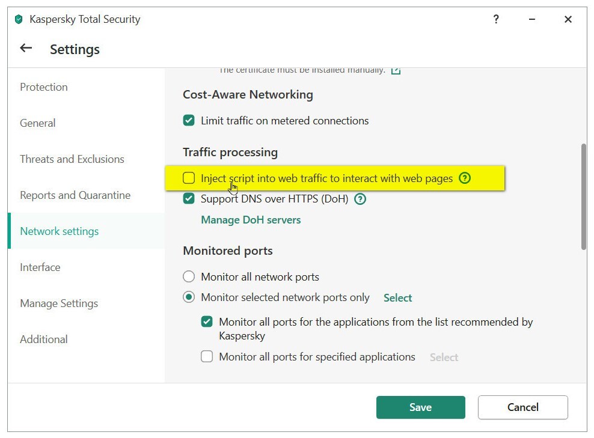Close the Kaspersky Total Security window

point(568,19)
